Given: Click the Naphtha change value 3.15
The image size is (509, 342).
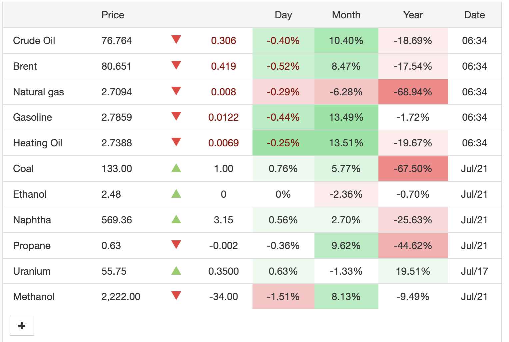Looking at the screenshot, I should click(224, 220).
